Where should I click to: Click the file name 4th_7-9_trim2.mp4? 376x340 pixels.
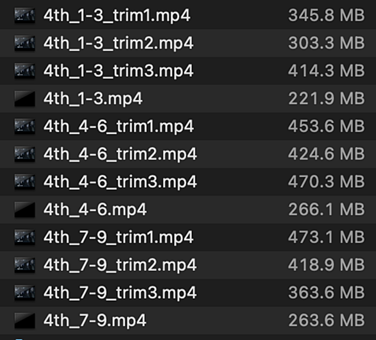tap(120, 265)
